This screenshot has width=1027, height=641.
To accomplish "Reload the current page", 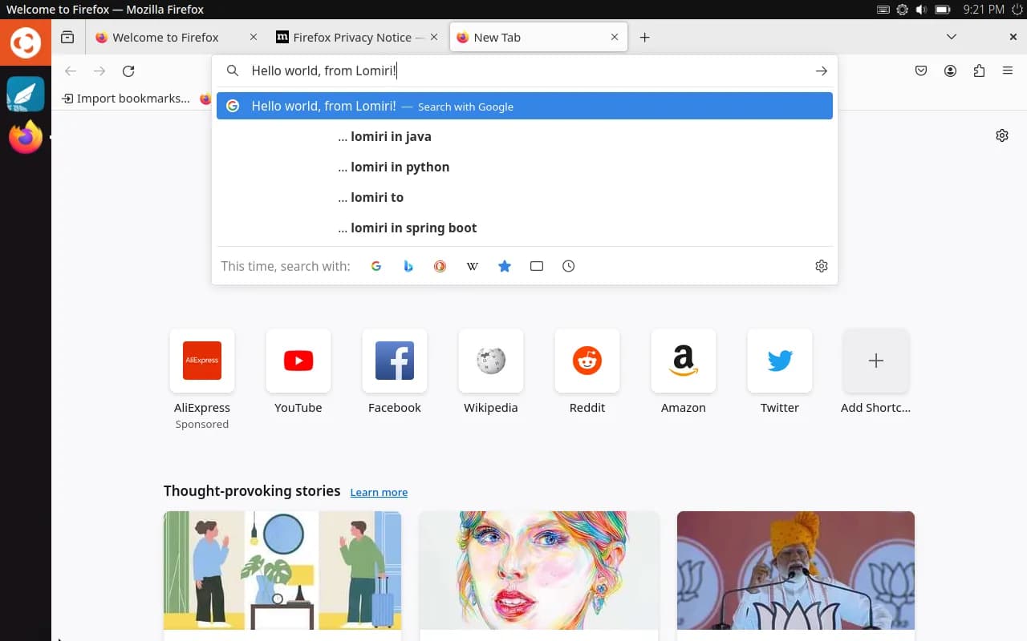I will pyautogui.click(x=128, y=71).
